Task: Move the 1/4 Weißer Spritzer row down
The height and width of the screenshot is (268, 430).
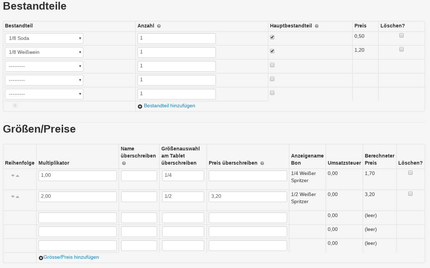Action: 13,176
